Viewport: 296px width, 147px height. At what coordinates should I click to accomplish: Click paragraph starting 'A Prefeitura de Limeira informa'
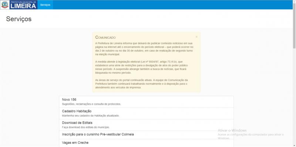[x=144, y=49]
